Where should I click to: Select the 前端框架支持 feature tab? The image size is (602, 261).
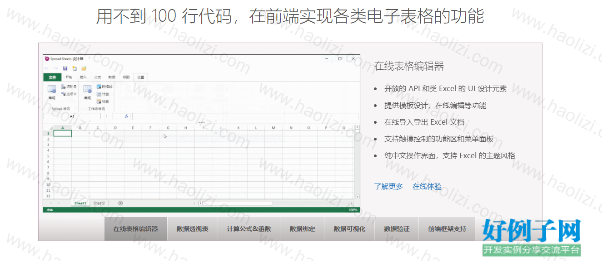pos(447,229)
